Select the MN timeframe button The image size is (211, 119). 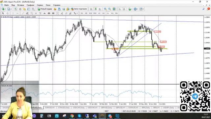(116, 13)
